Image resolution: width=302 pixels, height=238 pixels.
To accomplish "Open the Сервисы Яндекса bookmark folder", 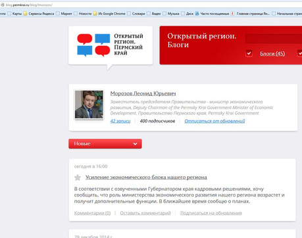I will pos(39,14).
